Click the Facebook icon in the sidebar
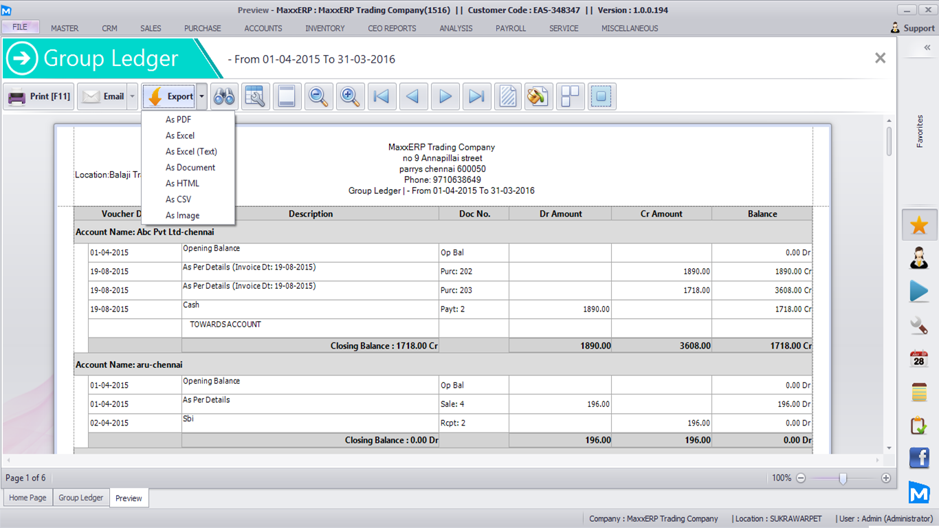The height and width of the screenshot is (528, 939). (919, 457)
